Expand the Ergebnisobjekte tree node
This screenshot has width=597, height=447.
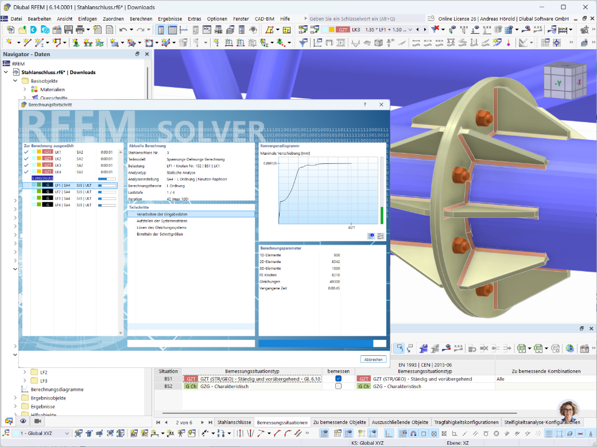point(15,398)
